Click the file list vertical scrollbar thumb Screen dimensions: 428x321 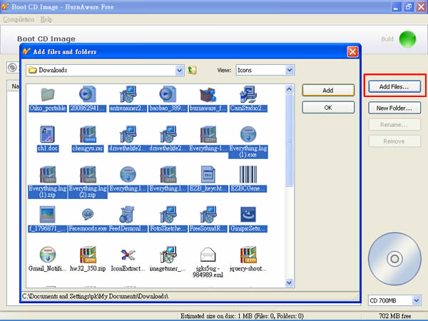tap(289, 141)
